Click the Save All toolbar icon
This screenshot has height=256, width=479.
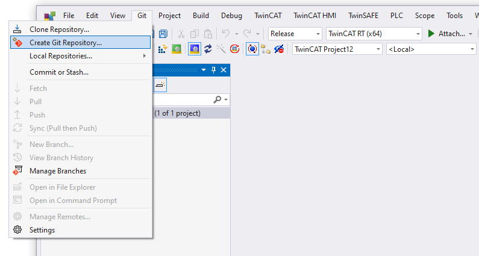click(163, 34)
